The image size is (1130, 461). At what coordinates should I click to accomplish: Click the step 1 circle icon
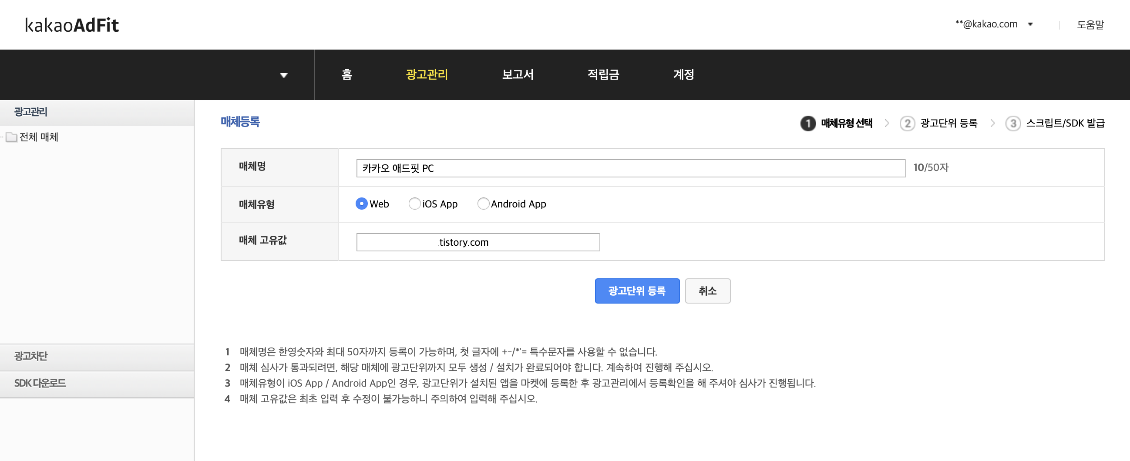807,123
